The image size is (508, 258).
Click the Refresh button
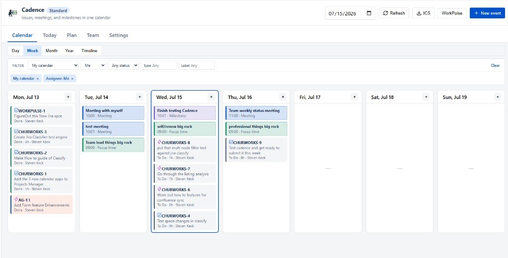click(394, 13)
